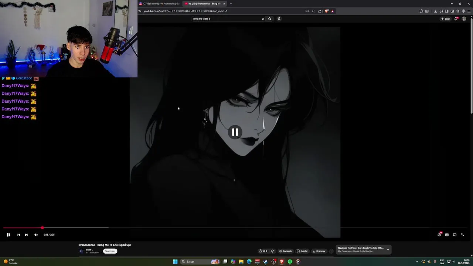Toggle the browser sidebar panel
The image size is (473, 266).
[447, 11]
